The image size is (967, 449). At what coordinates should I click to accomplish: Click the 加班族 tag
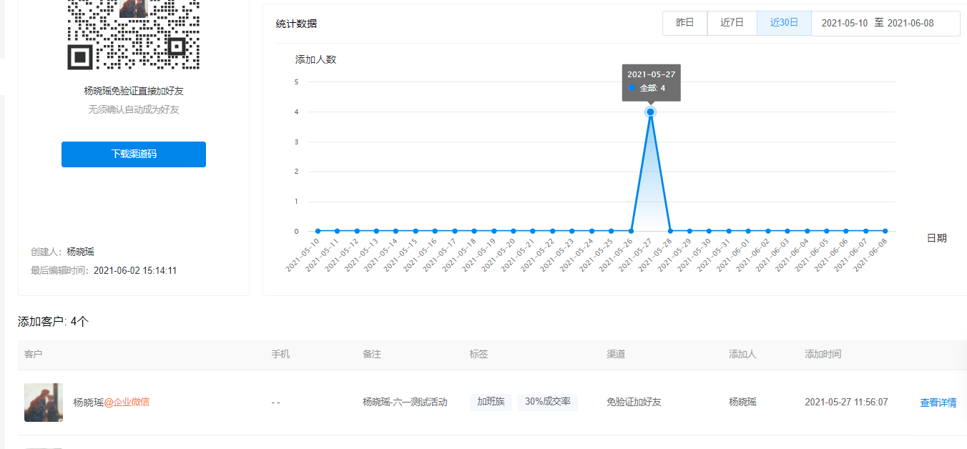(491, 402)
